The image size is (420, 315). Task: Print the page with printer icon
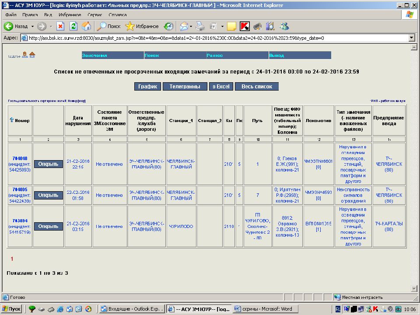(x=200, y=26)
